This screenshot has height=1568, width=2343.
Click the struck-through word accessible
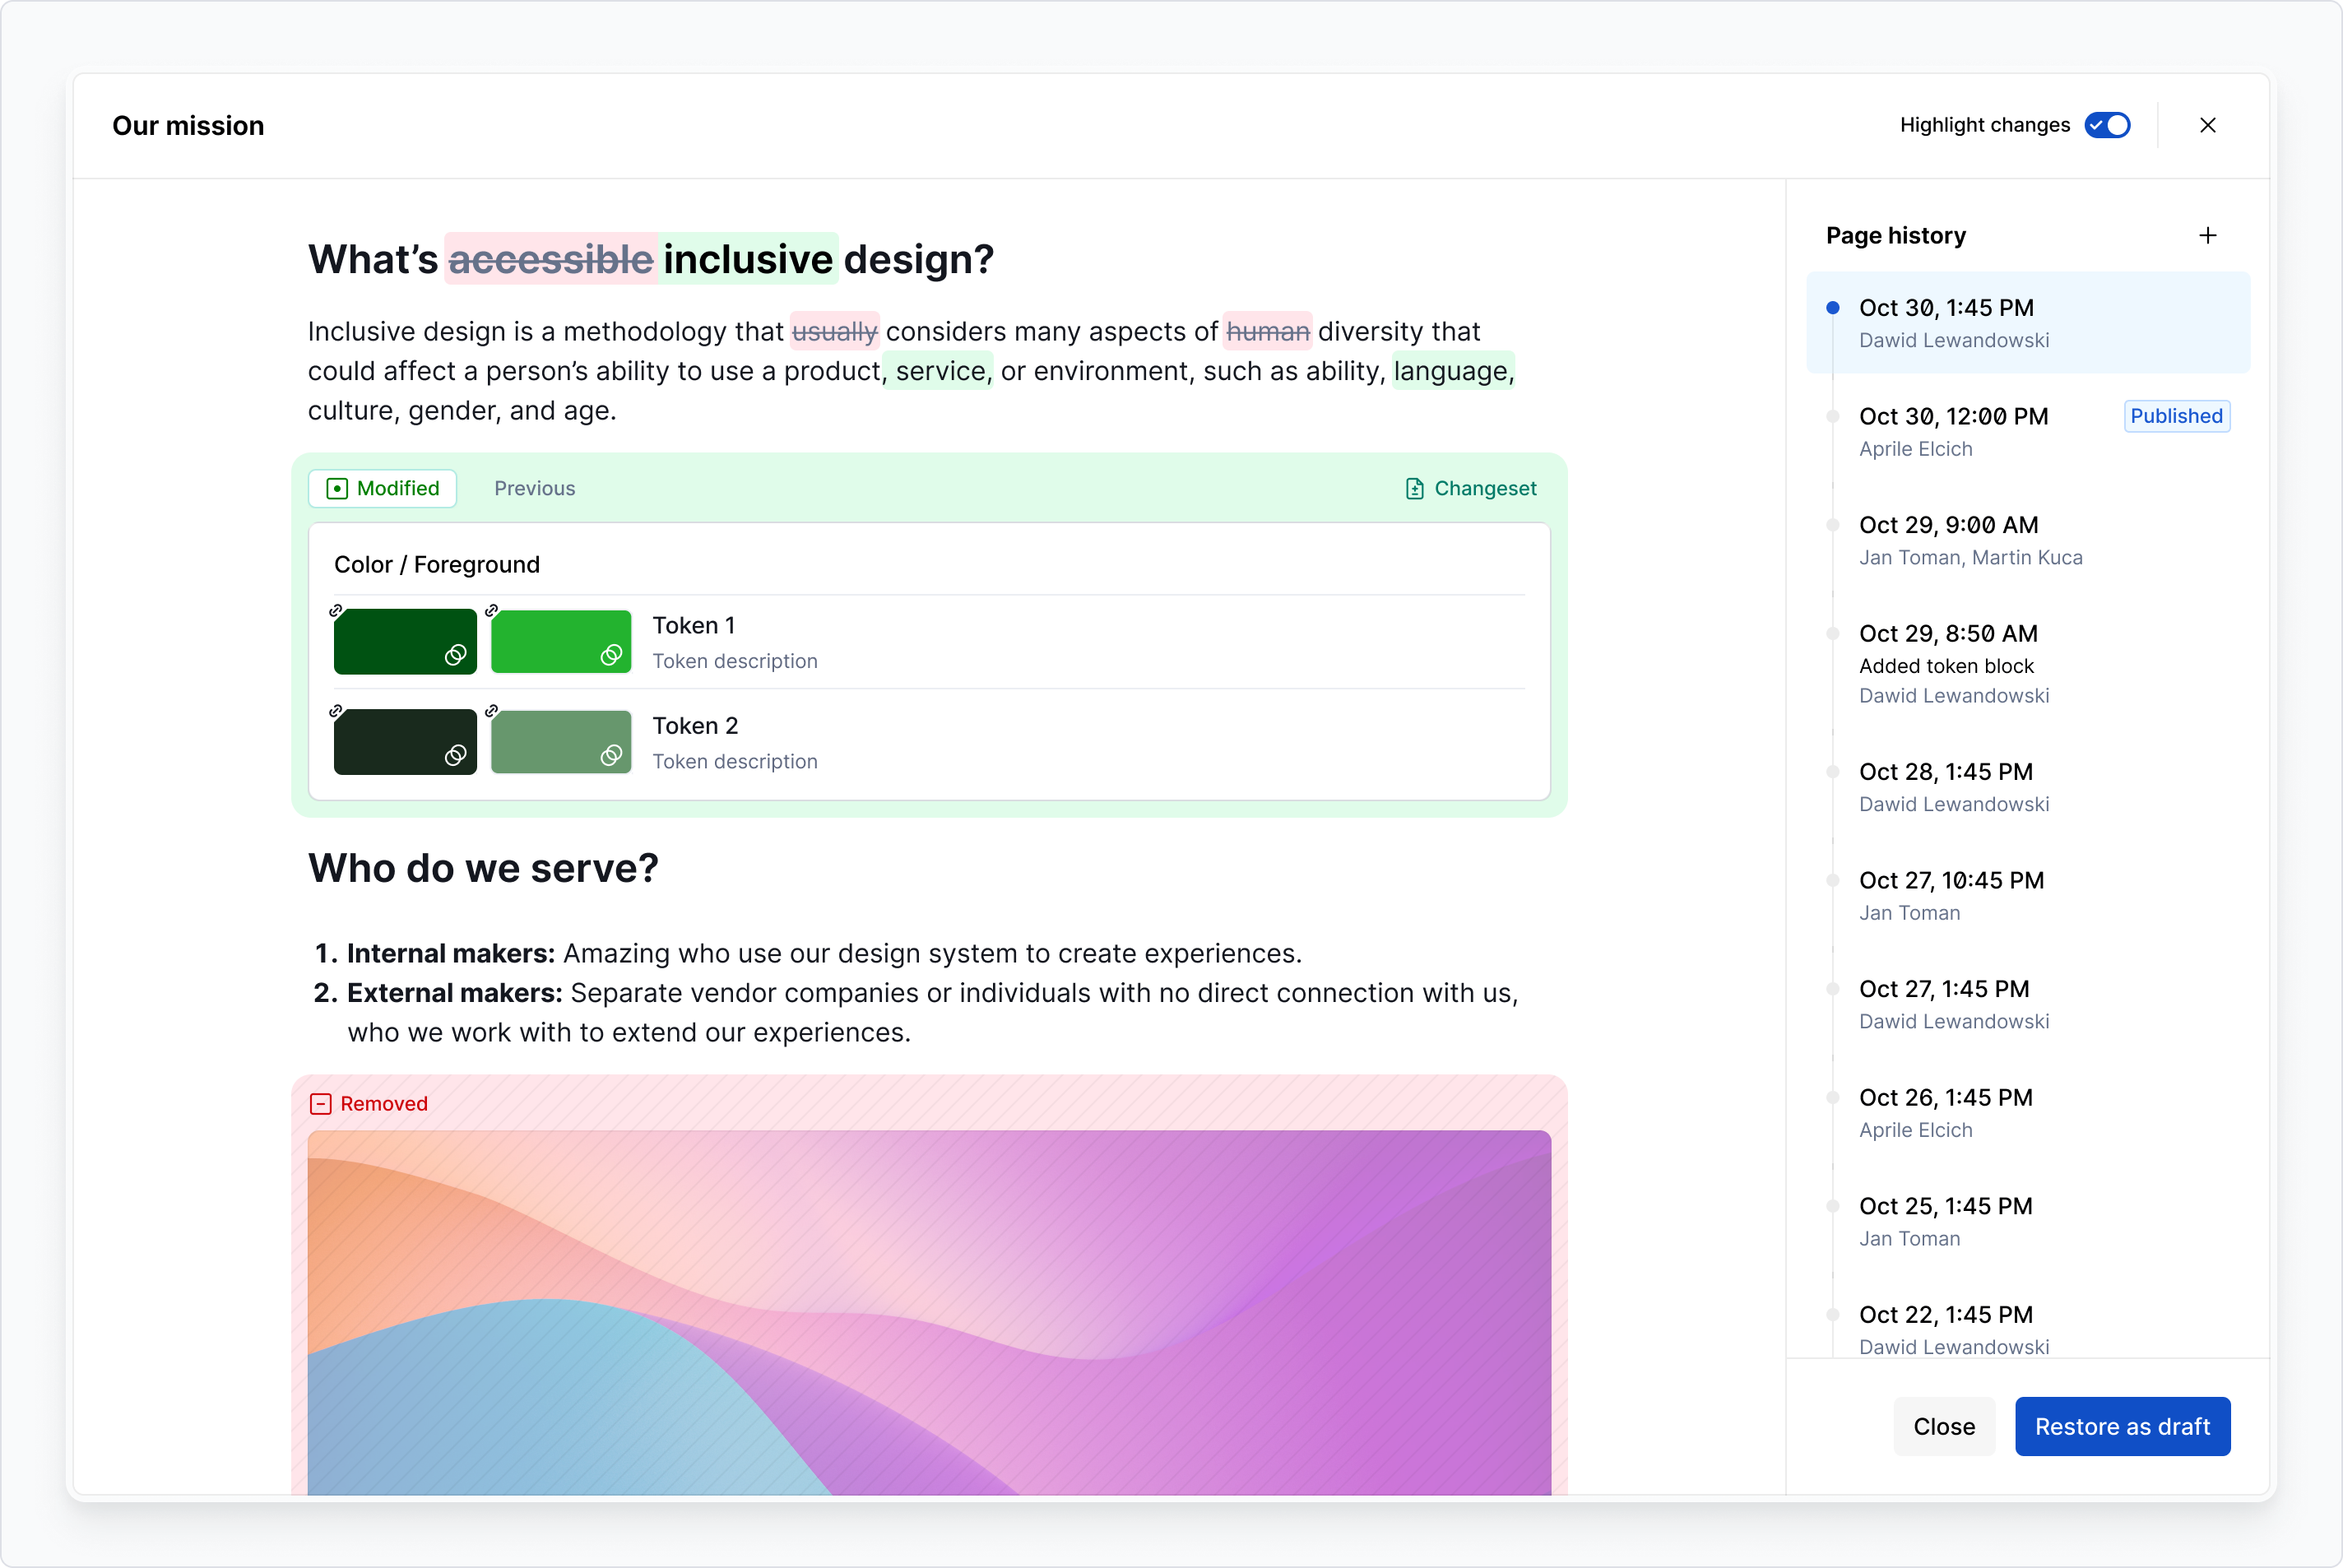[551, 259]
